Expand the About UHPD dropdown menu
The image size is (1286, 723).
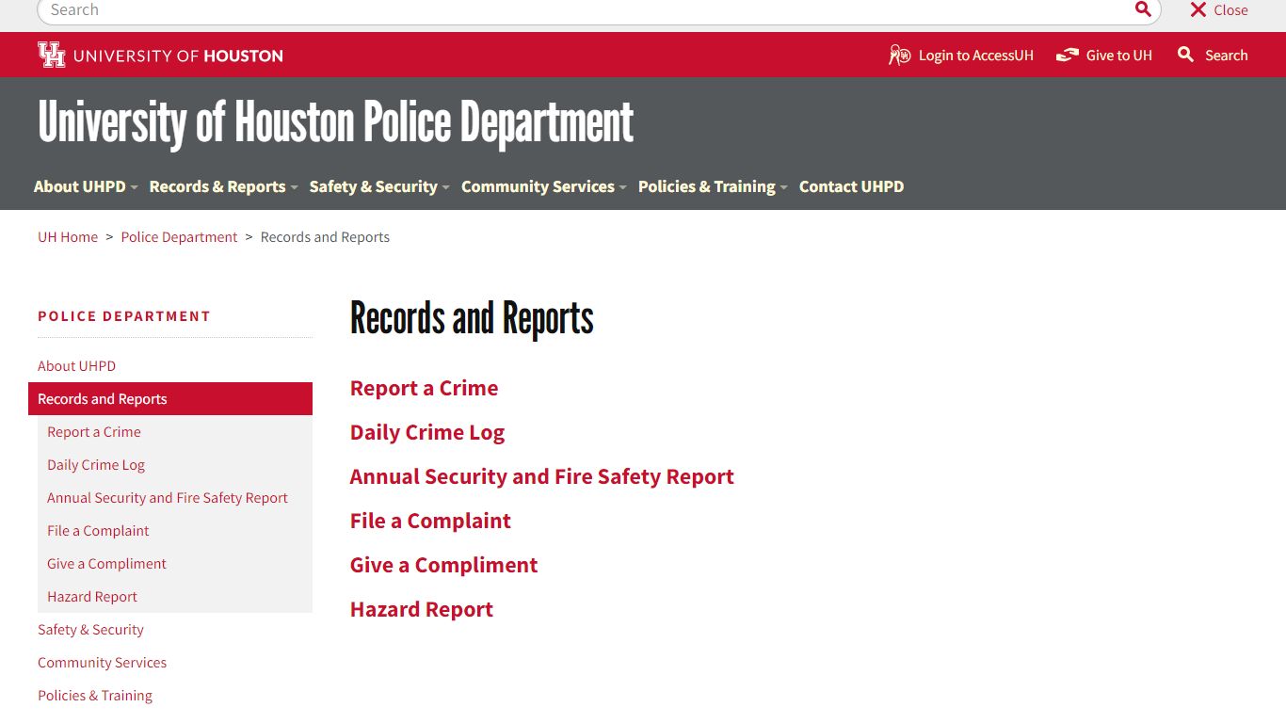click(86, 186)
